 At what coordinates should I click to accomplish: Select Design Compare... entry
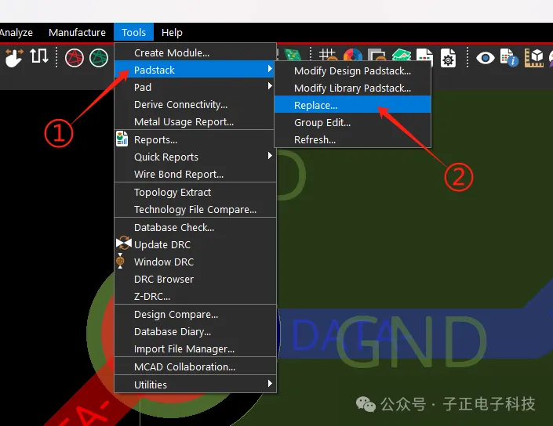point(195,314)
